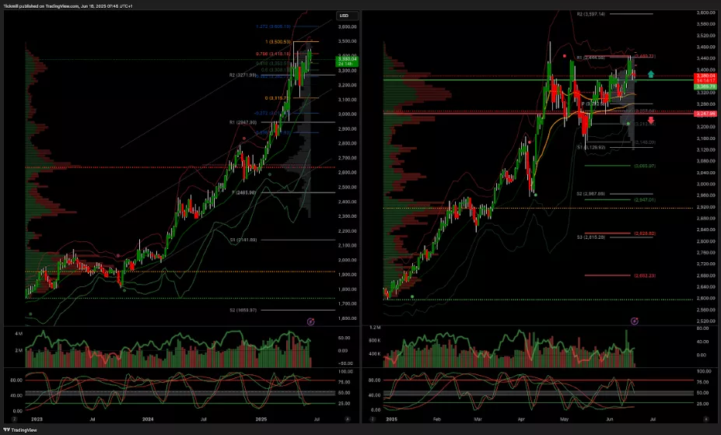The height and width of the screenshot is (435, 721).
Task: Click the purple lightning icon on right chart
Action: point(633,320)
